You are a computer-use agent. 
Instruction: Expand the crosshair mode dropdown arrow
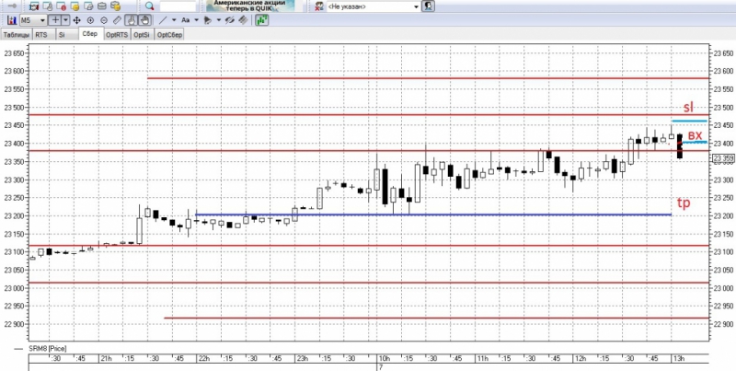pyautogui.click(x=65, y=20)
